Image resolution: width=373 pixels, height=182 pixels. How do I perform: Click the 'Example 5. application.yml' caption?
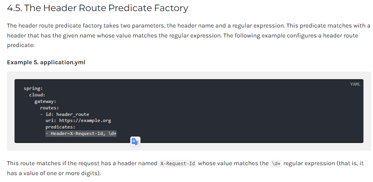click(46, 62)
